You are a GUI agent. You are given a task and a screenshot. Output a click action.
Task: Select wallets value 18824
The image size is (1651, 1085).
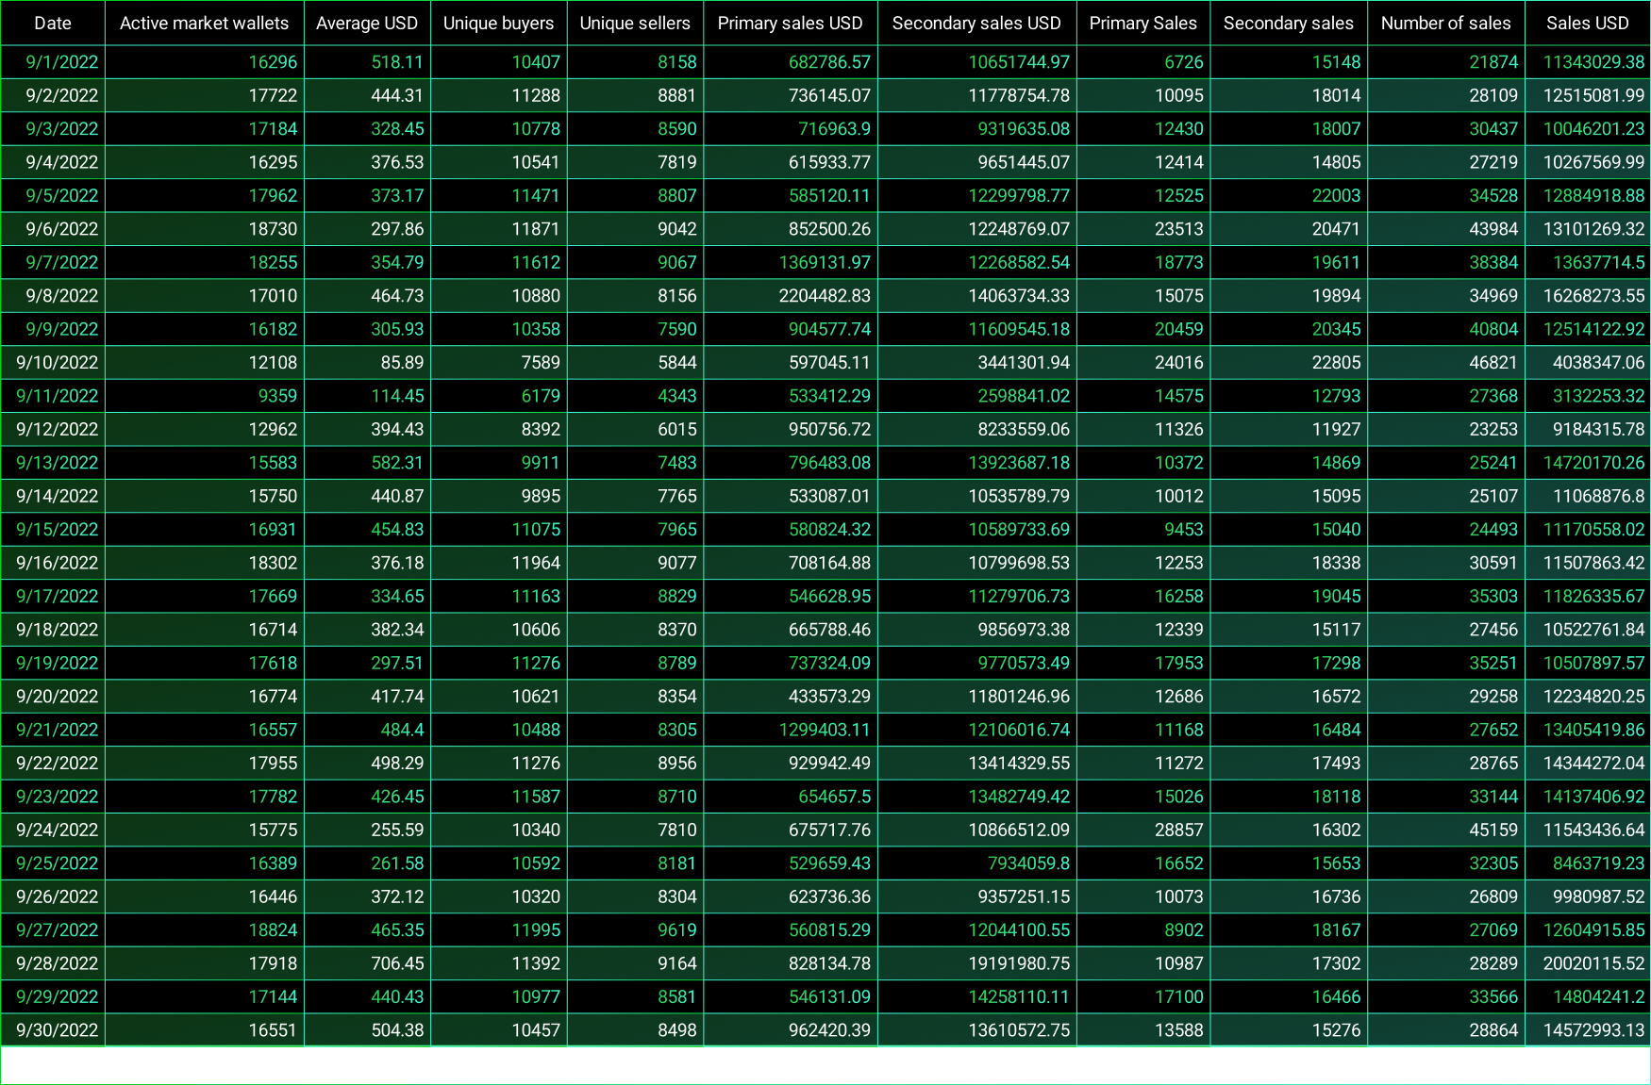(x=204, y=930)
